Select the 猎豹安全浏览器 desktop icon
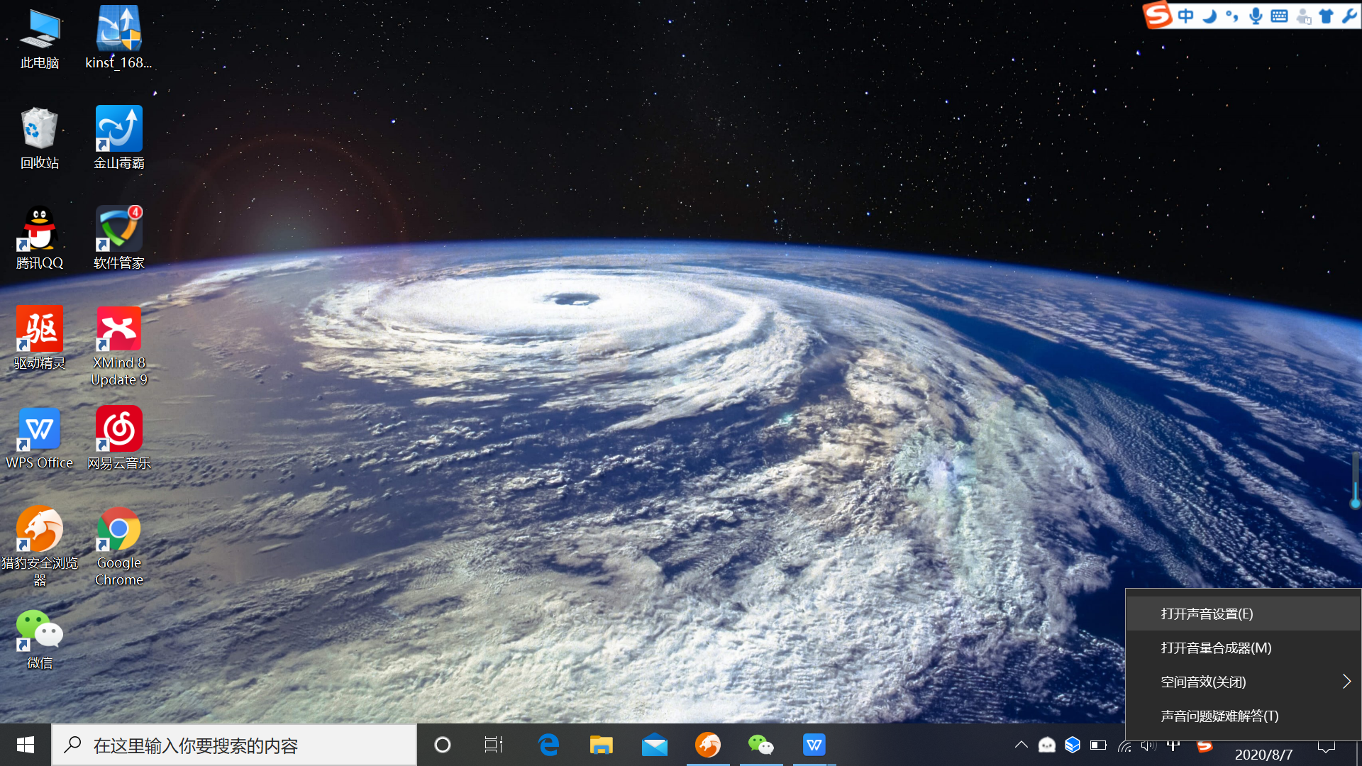 click(x=40, y=546)
